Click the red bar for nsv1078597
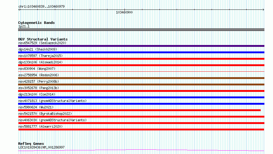 pyautogui.click(x=141, y=59)
